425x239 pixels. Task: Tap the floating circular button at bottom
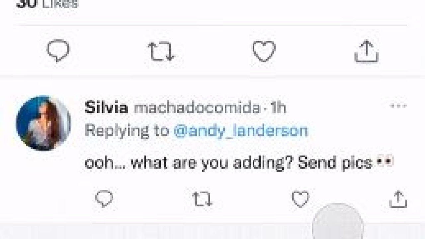[338, 222]
